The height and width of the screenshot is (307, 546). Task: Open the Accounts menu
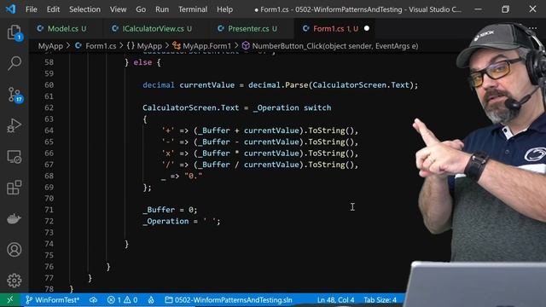coord(15,250)
